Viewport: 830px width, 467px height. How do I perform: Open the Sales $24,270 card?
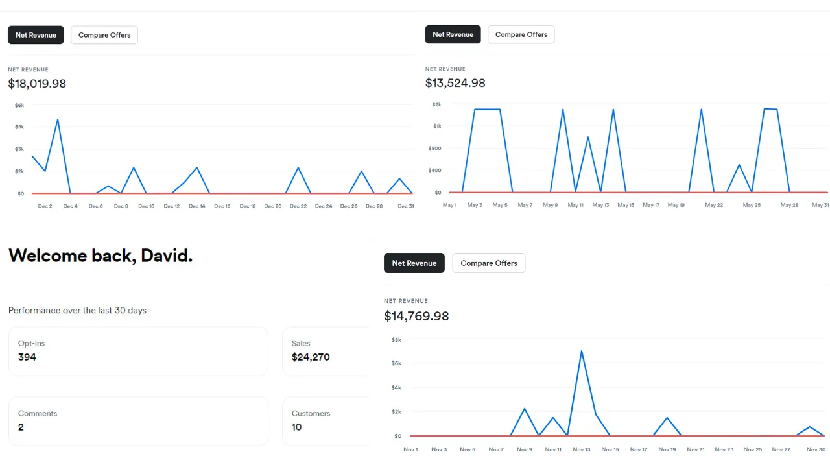(326, 351)
